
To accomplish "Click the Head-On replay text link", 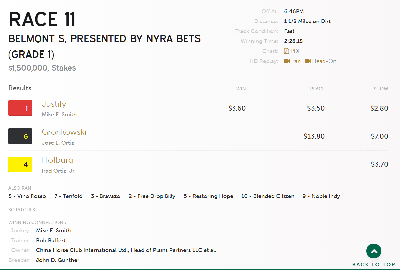I will 324,61.
